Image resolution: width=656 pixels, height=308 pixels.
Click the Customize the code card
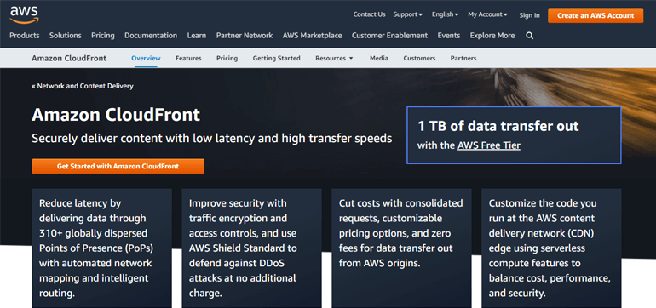click(551, 248)
